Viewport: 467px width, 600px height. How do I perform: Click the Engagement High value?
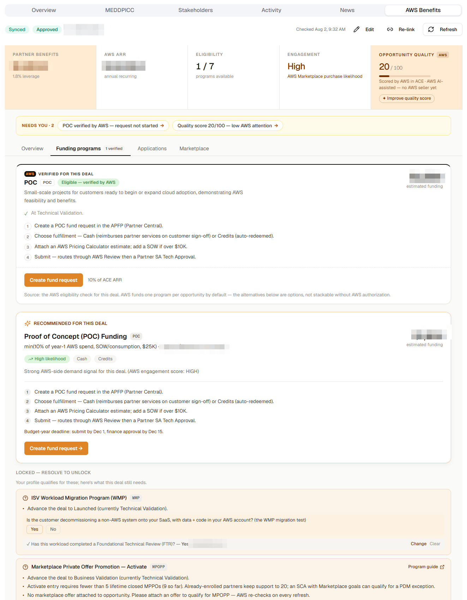(x=296, y=66)
